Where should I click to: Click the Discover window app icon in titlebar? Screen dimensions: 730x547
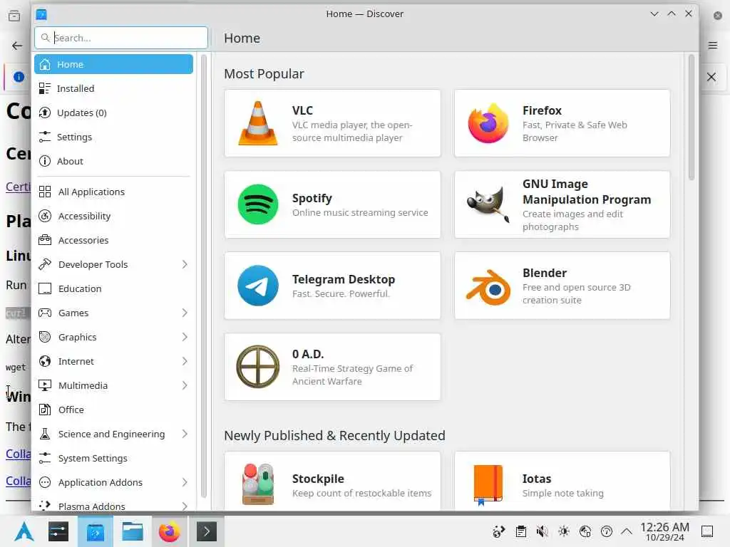[41, 14]
